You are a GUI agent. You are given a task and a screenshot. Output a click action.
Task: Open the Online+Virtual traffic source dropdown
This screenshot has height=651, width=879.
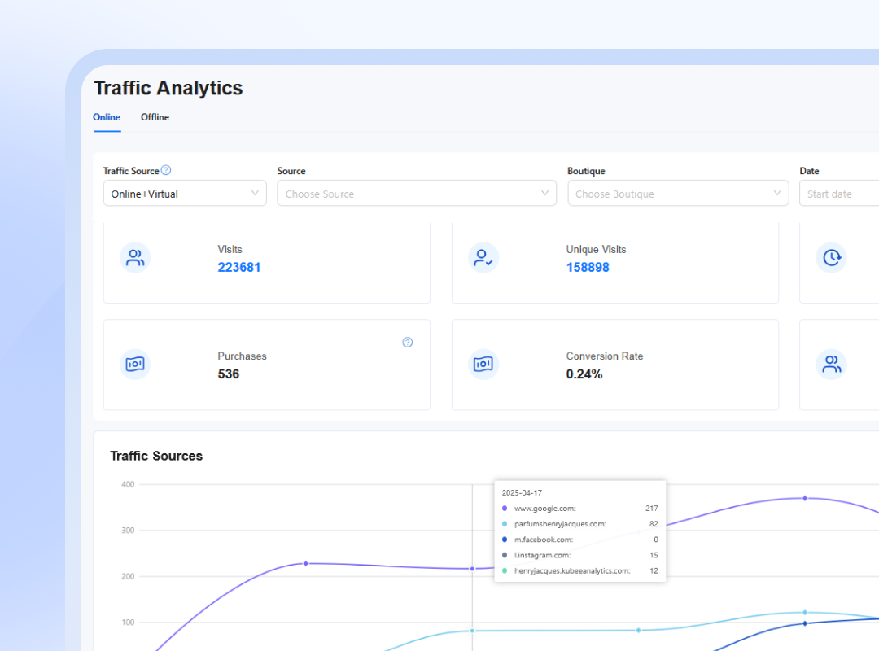click(185, 194)
